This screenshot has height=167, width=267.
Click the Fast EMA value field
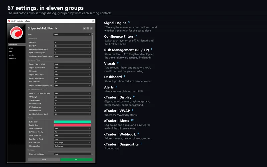(72, 43)
